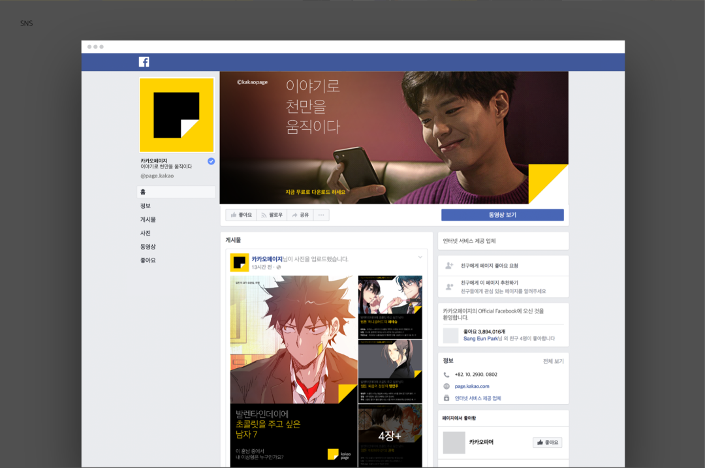The image size is (705, 468).
Task: Open the large Valentine's manga post image
Action: pos(294,371)
